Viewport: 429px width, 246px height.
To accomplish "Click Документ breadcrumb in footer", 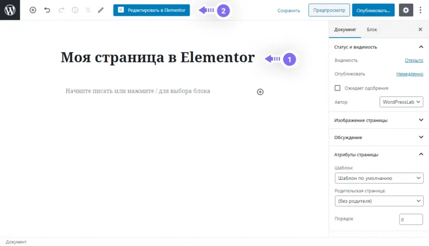I will (16, 242).
